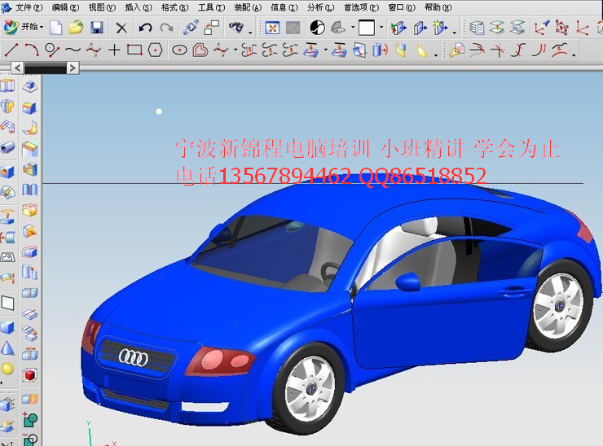Viewport: 603px width, 446px height.
Task: Open the 格式(R) menu
Action: pyautogui.click(x=175, y=7)
